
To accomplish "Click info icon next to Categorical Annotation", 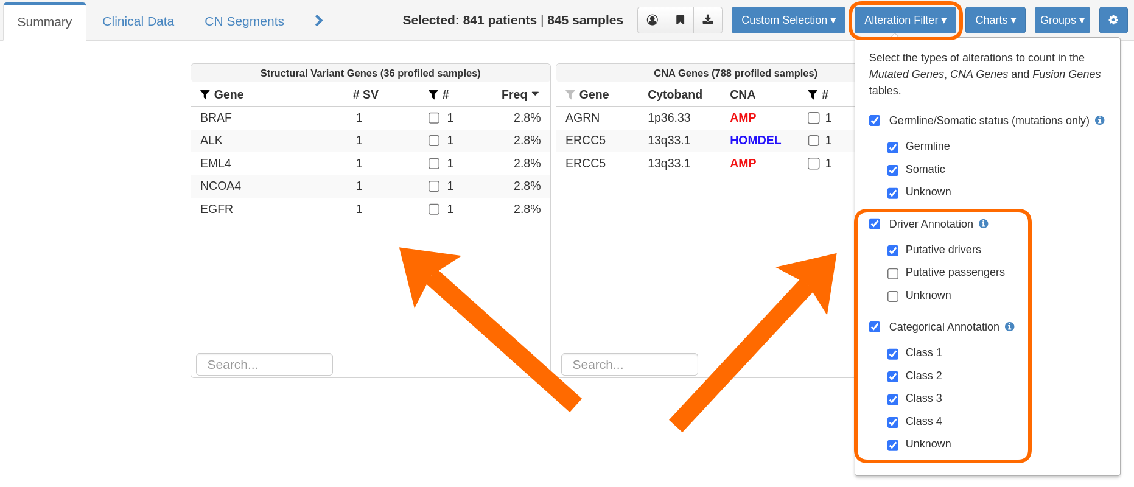I will click(x=1010, y=326).
